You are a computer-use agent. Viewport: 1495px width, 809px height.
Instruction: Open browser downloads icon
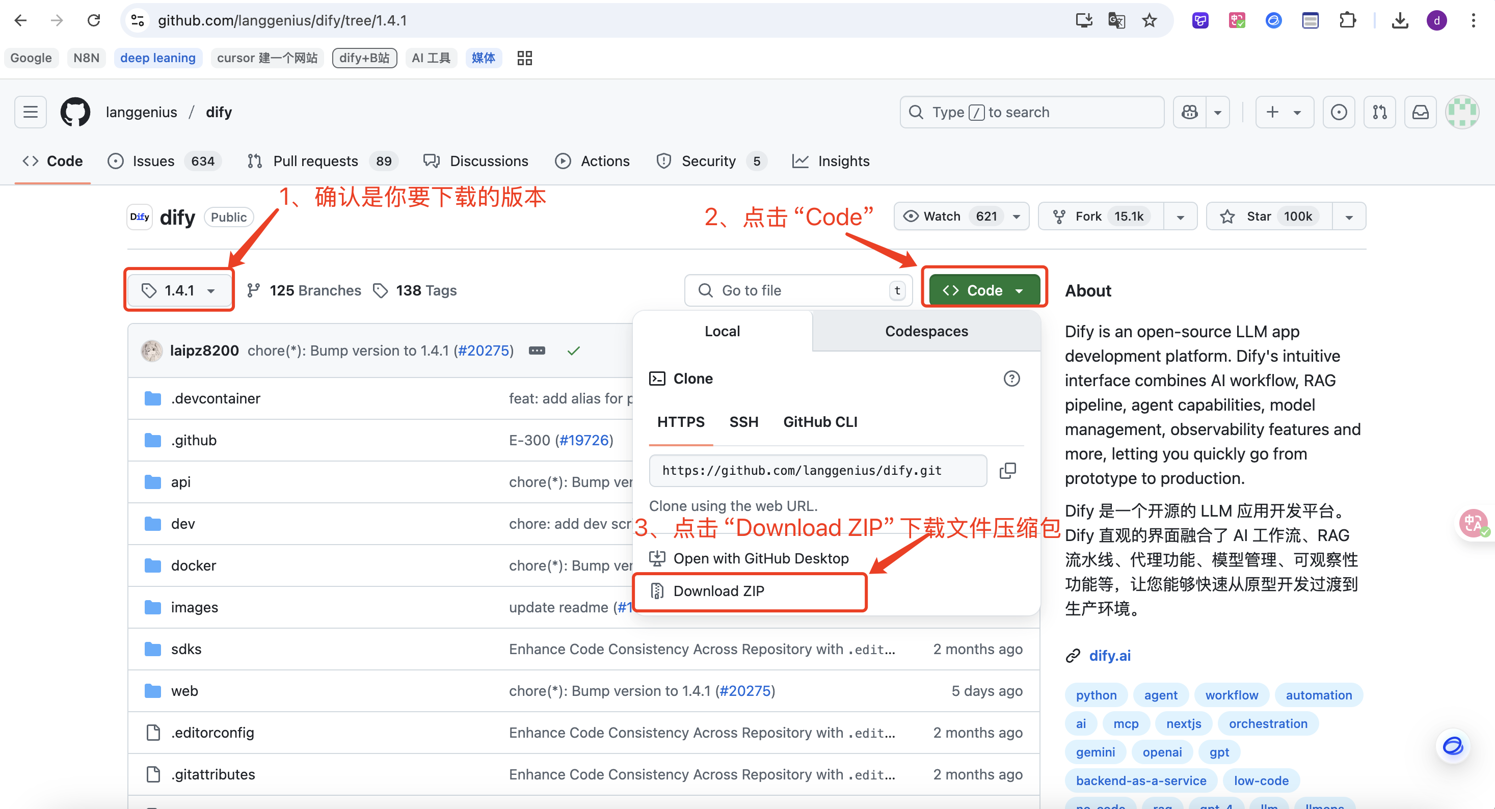pos(1400,21)
